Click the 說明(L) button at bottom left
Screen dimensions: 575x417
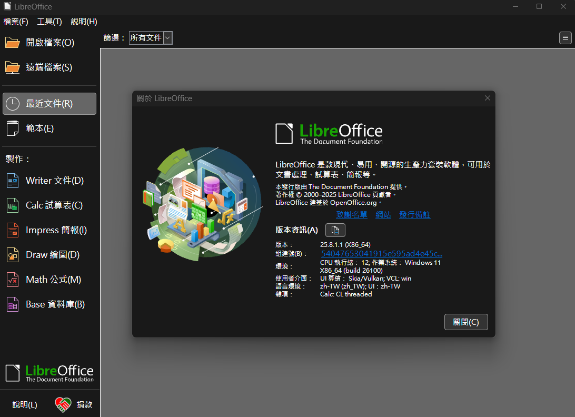[25, 404]
